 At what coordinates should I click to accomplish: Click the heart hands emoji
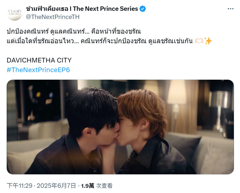pyautogui.click(x=199, y=41)
